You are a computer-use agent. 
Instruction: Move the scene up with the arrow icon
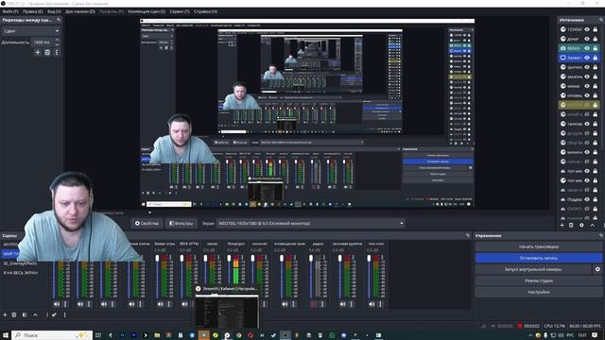point(35,314)
